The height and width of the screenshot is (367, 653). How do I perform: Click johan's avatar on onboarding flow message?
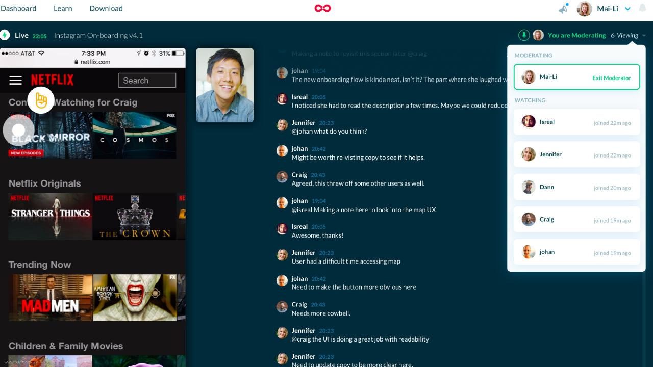[x=282, y=72]
